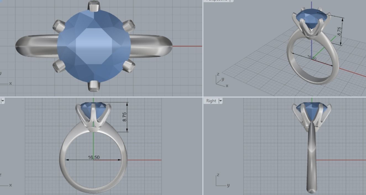Select the blue gemstone in top view
The width and height of the screenshot is (366, 195).
pos(94,46)
